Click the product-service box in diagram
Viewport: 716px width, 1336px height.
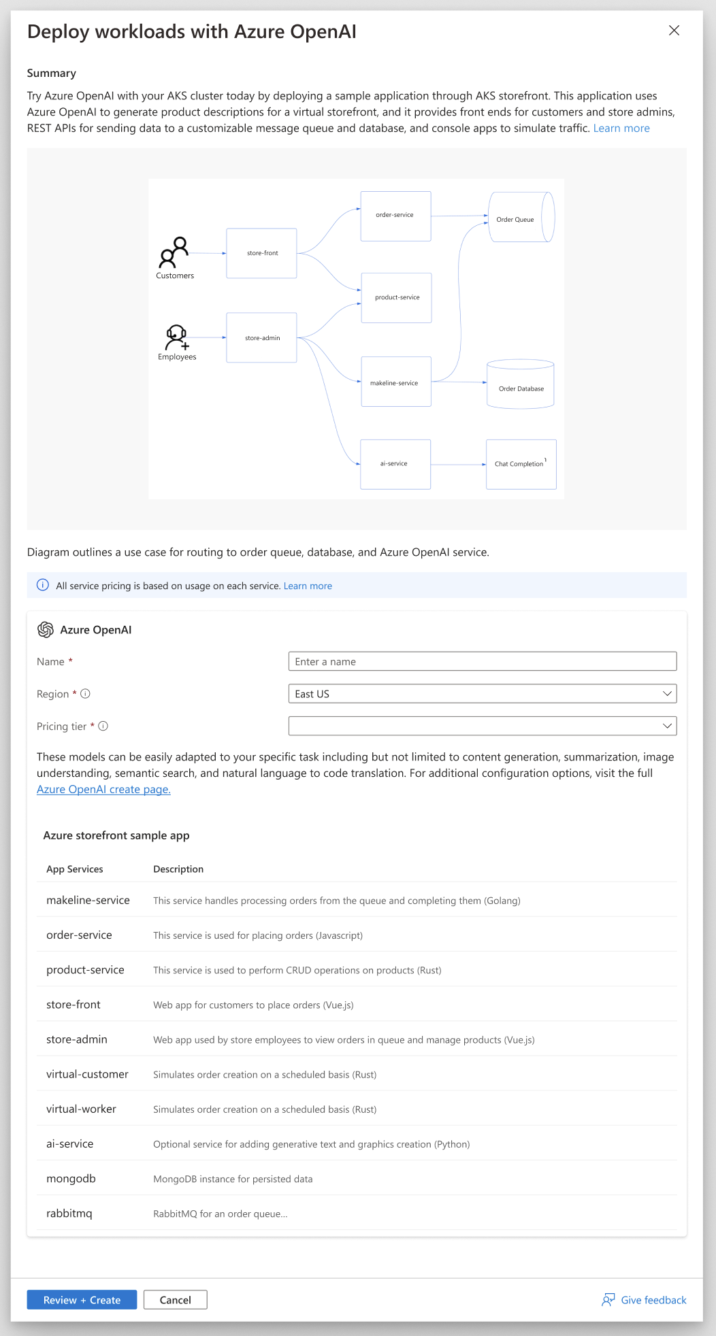(x=397, y=298)
